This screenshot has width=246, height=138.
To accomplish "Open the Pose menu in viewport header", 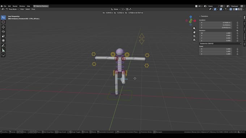I will pos(33,9).
